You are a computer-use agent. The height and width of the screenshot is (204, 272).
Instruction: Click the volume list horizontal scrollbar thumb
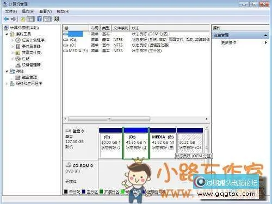point(109,119)
